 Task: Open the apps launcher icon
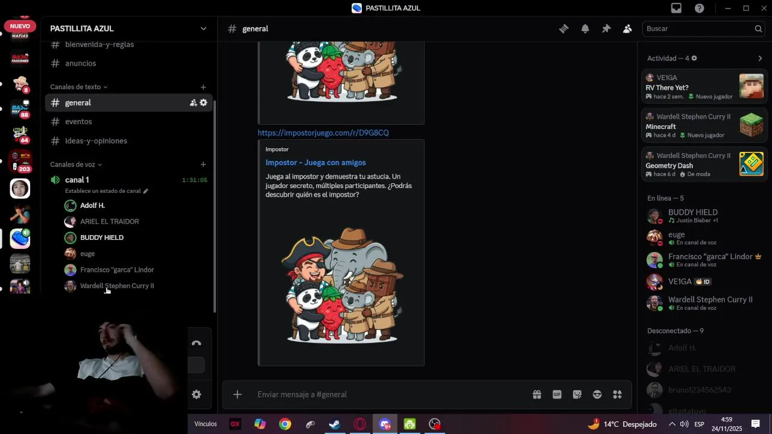(618, 394)
